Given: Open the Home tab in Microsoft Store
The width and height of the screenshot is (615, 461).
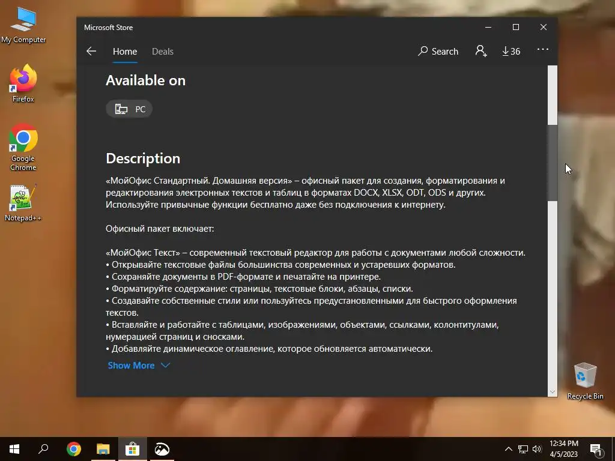Looking at the screenshot, I should tap(125, 52).
